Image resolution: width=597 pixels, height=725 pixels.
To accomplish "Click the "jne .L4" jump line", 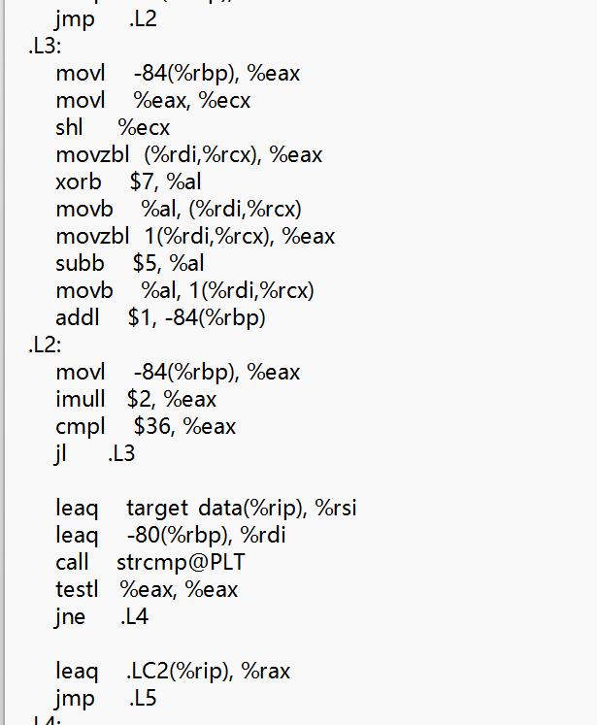I will (102, 616).
